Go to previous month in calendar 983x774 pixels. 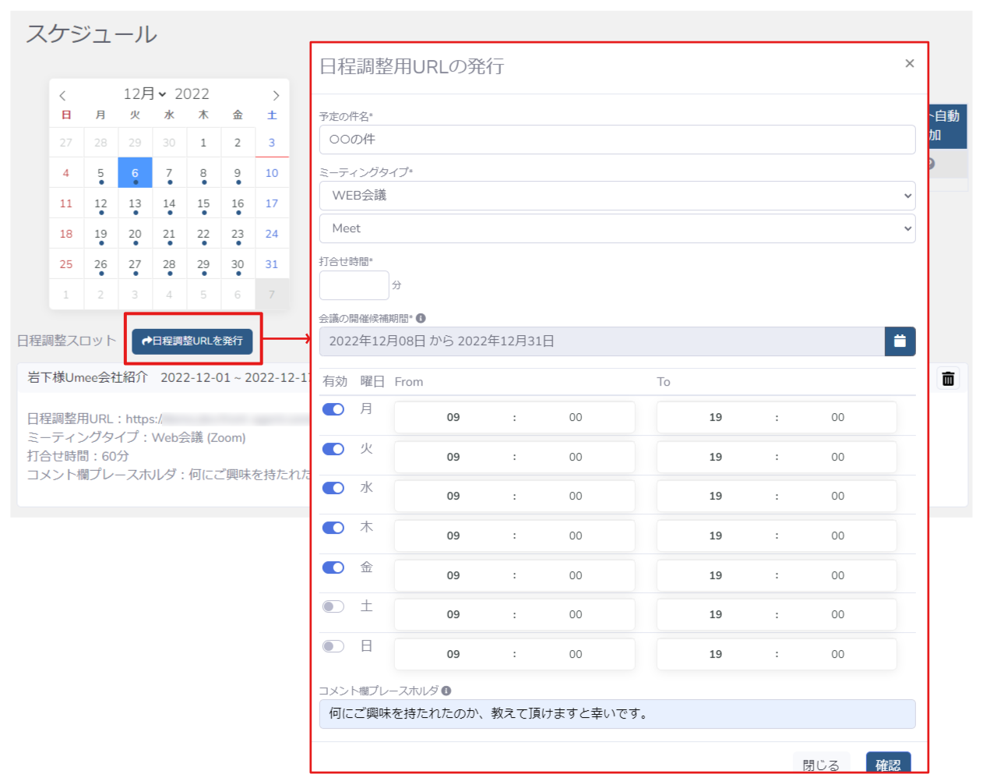pyautogui.click(x=62, y=96)
